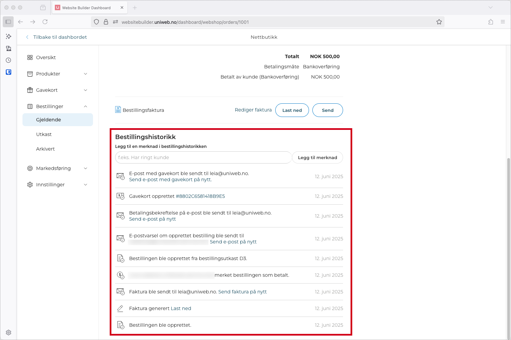Click Send faktura på nytt link
The height and width of the screenshot is (340, 511).
243,292
